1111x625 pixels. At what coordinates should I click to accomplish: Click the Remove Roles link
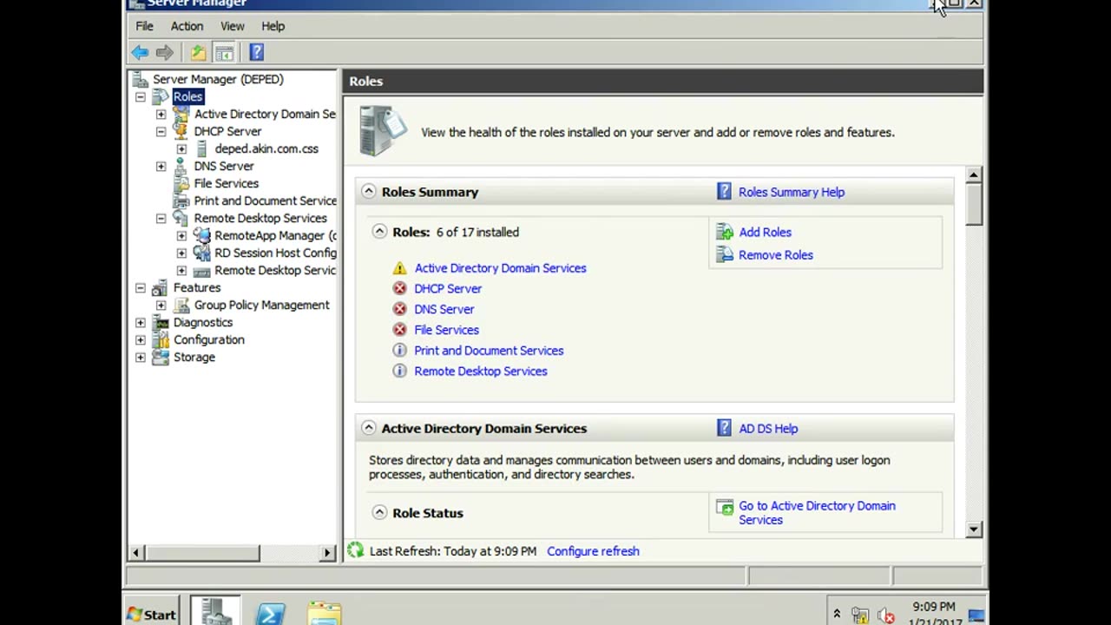coord(776,254)
